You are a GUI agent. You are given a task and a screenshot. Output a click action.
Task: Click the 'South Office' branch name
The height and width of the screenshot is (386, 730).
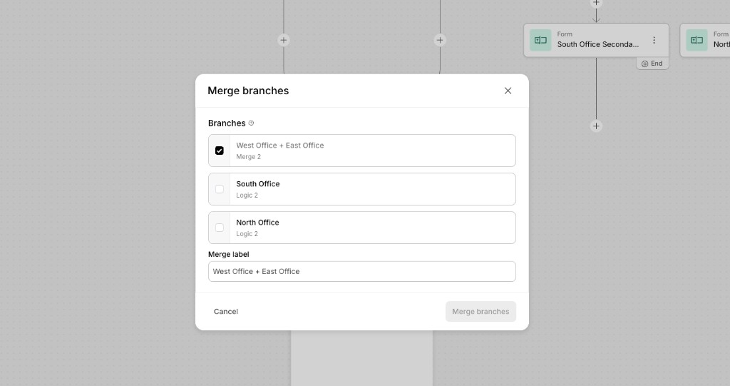click(x=258, y=183)
